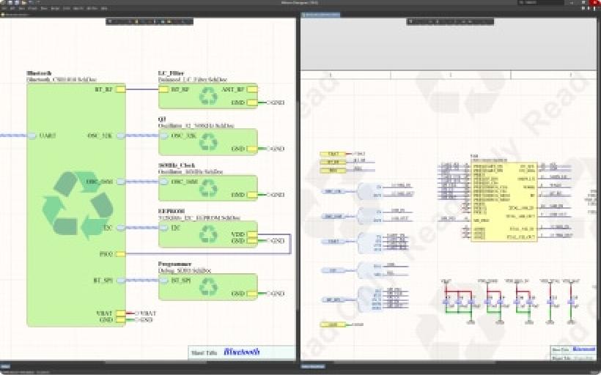Image resolution: width=601 pixels, height=375 pixels.
Task: Click the EEPROM designator label
Action: click(x=172, y=211)
